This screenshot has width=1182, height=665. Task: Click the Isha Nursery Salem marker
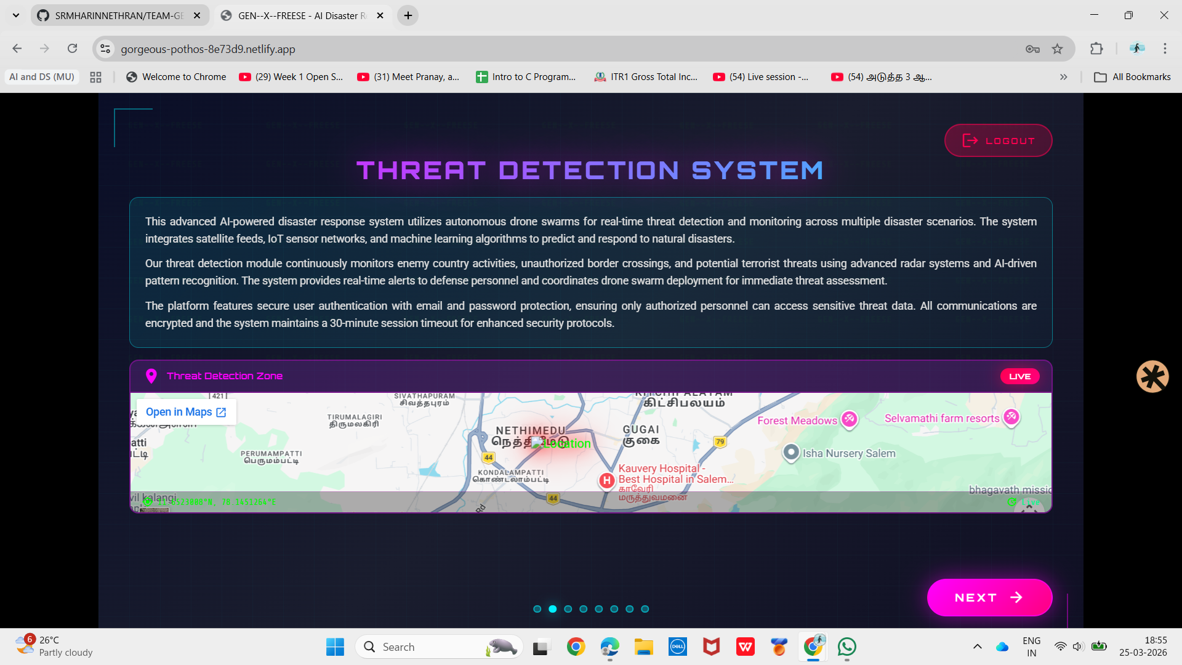[x=791, y=453]
